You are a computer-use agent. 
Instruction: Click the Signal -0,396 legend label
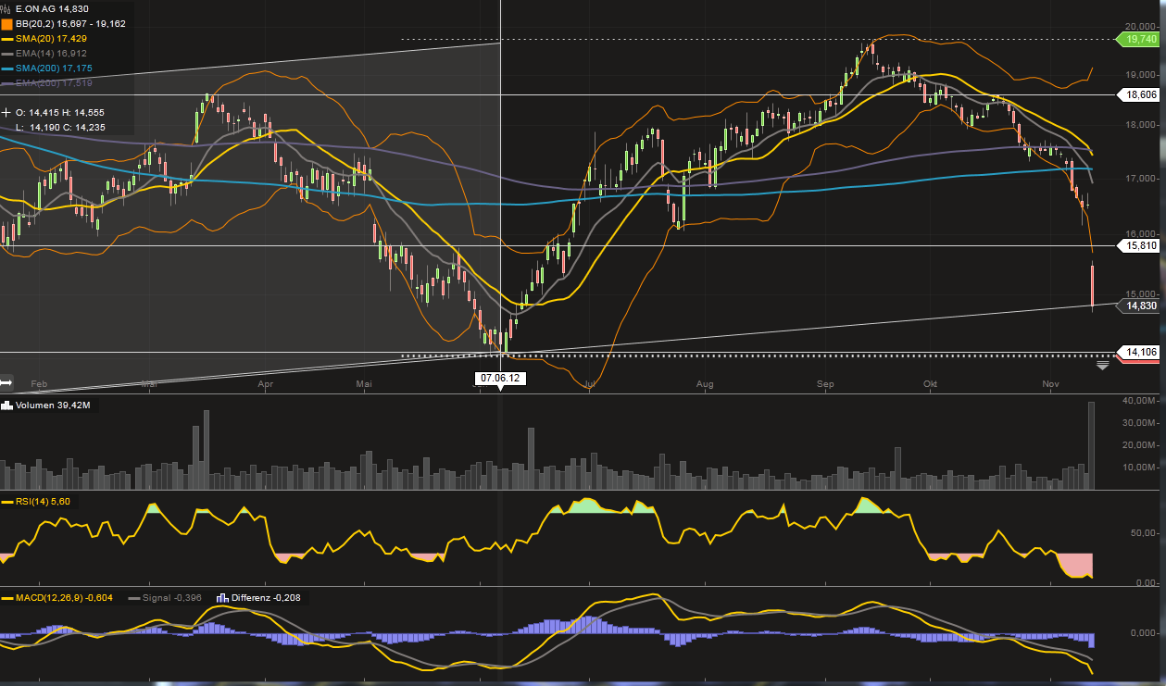click(x=172, y=598)
